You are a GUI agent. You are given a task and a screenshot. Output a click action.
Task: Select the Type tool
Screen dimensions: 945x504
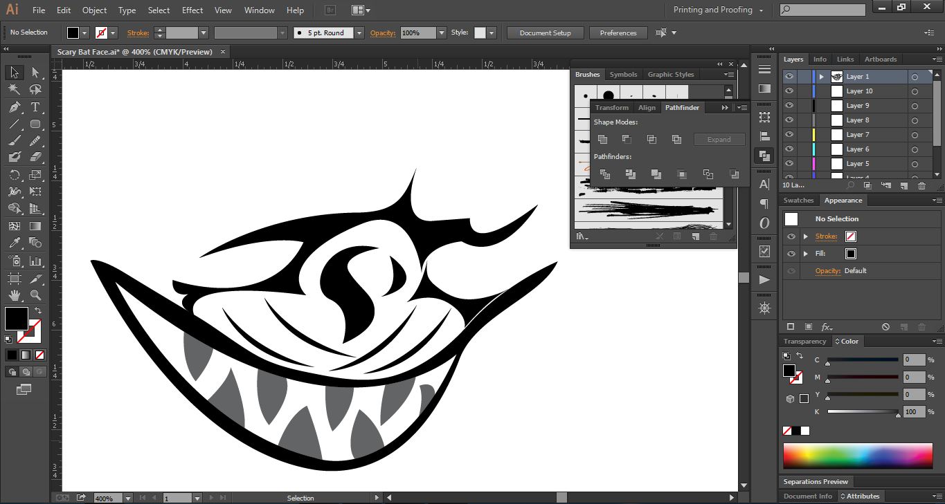click(35, 107)
